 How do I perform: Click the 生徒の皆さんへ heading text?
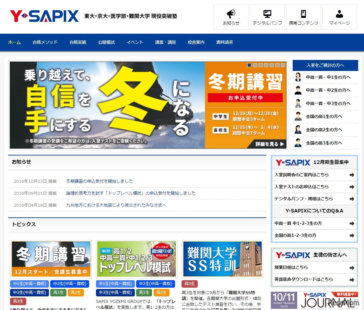pos(330,255)
